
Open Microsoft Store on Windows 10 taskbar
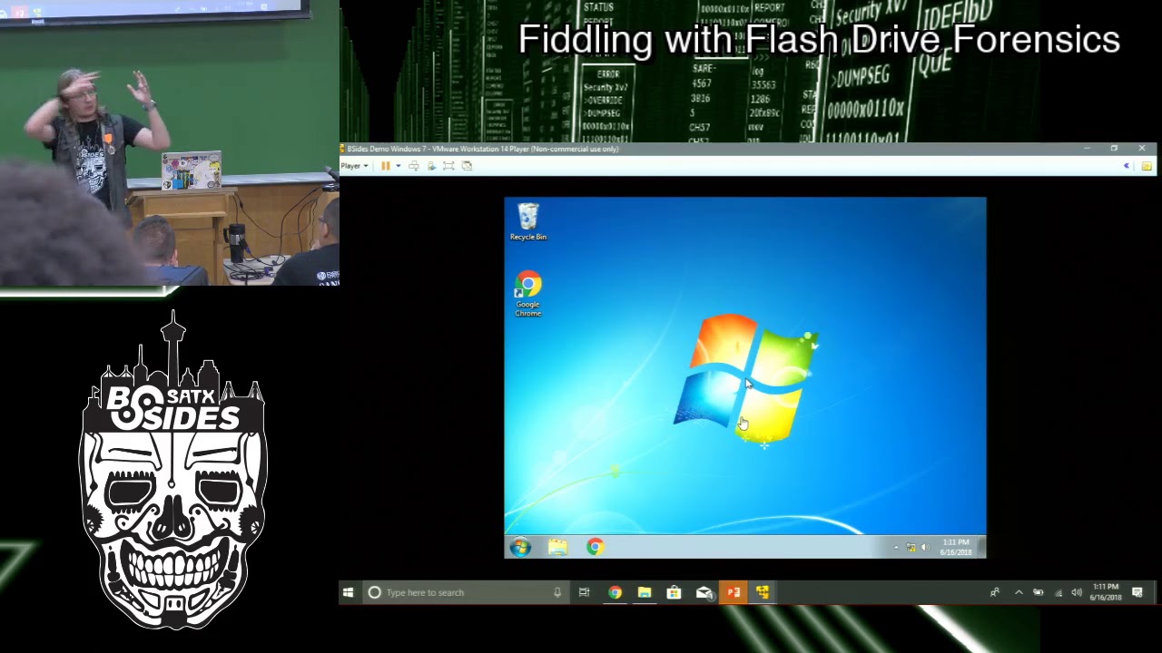(x=674, y=592)
